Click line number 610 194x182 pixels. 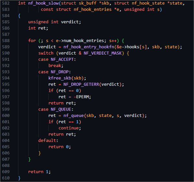point(6,178)
